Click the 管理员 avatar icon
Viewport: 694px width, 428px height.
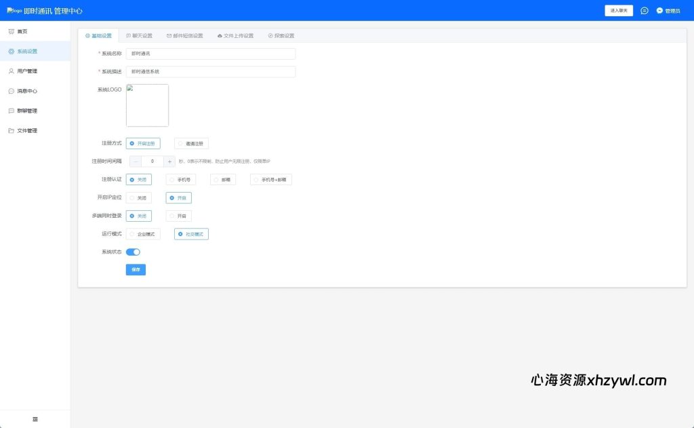659,11
